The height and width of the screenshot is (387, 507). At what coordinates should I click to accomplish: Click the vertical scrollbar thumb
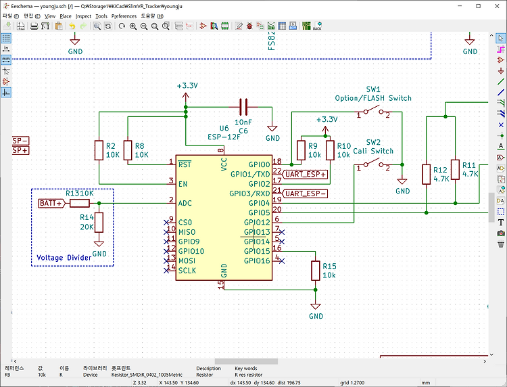(491, 208)
